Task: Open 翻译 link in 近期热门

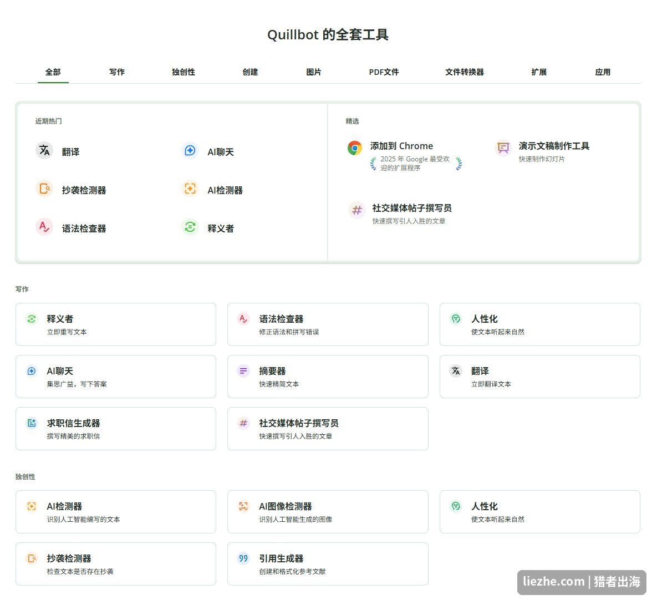Action: (x=71, y=152)
